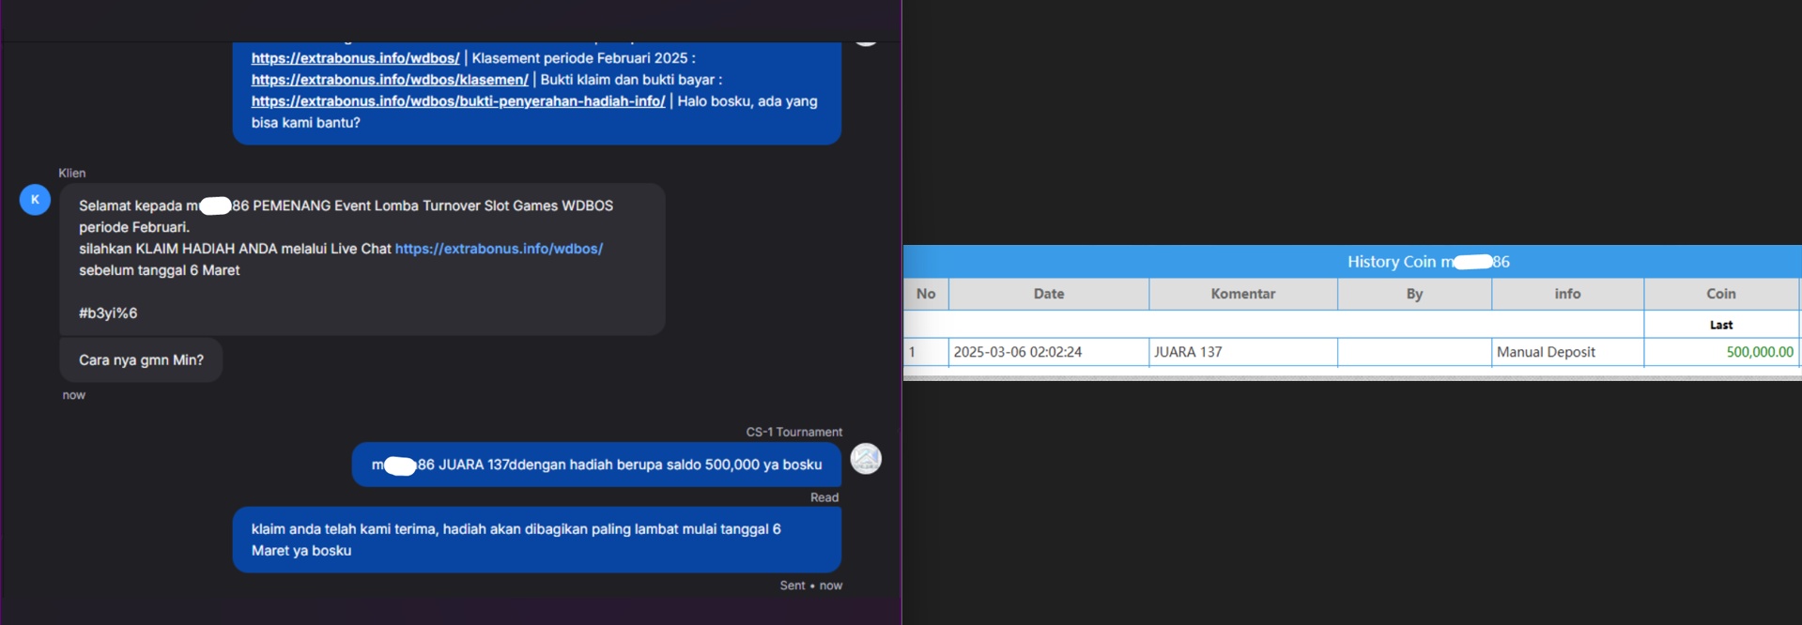
Task: Select date cell '2025-03-06 02:02:24'
Action: [1049, 352]
